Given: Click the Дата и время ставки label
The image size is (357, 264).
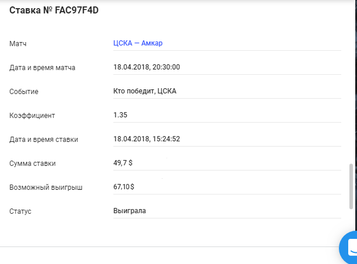Looking at the screenshot, I should [x=44, y=140].
